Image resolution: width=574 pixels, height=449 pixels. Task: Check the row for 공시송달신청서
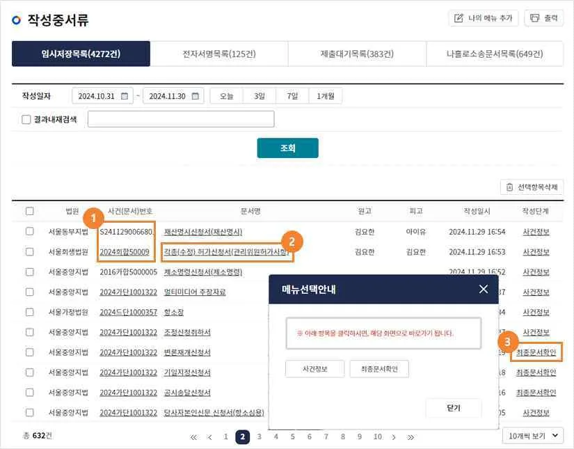tap(30, 393)
